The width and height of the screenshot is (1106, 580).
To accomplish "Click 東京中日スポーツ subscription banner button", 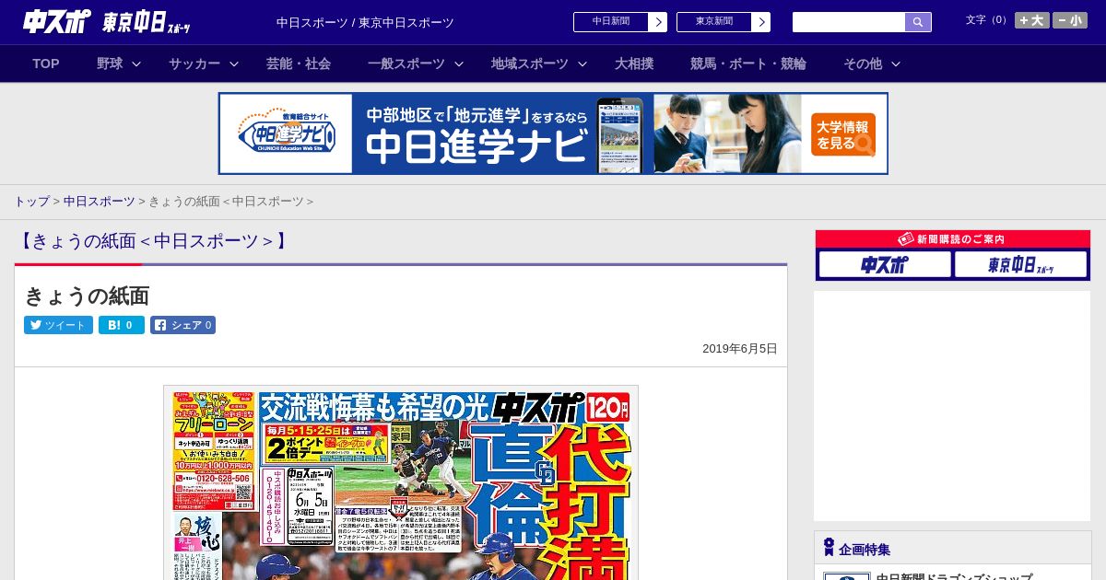I will coord(1020,264).
